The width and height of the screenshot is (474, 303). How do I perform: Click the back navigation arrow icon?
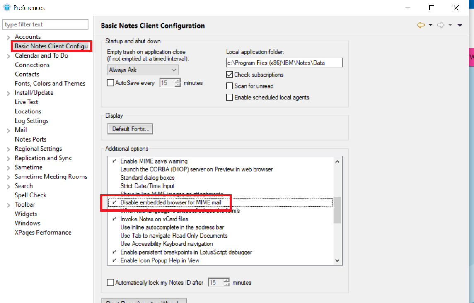pyautogui.click(x=421, y=25)
